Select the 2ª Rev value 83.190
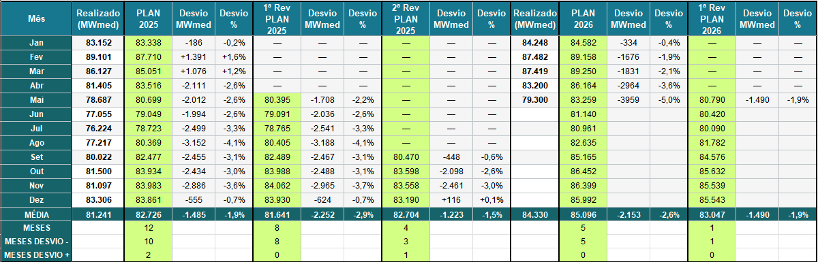The width and height of the screenshot is (818, 262). pyautogui.click(x=406, y=199)
